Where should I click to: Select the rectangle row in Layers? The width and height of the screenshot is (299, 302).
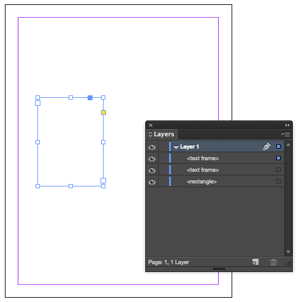pyautogui.click(x=215, y=182)
